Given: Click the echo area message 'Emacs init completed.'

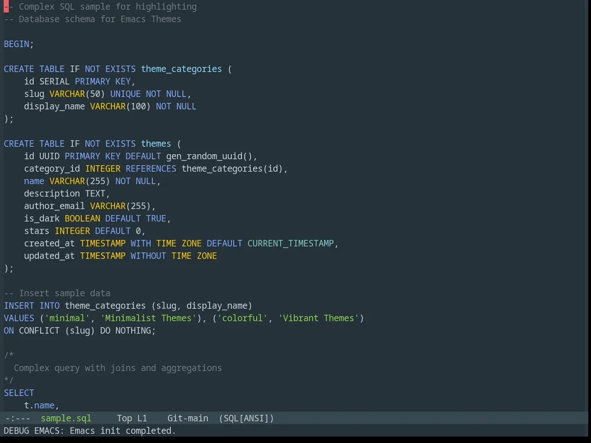Looking at the screenshot, I should click(x=123, y=431).
